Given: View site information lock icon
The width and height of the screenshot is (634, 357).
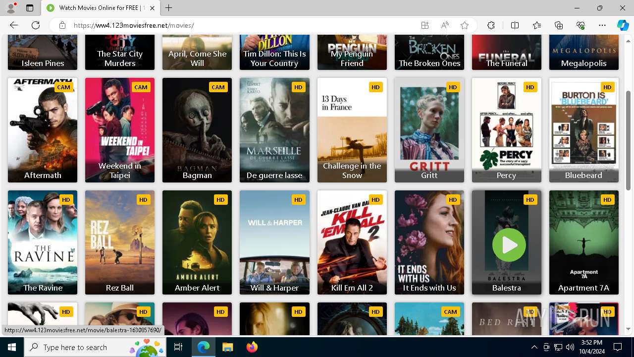Looking at the screenshot, I should click(x=62, y=25).
